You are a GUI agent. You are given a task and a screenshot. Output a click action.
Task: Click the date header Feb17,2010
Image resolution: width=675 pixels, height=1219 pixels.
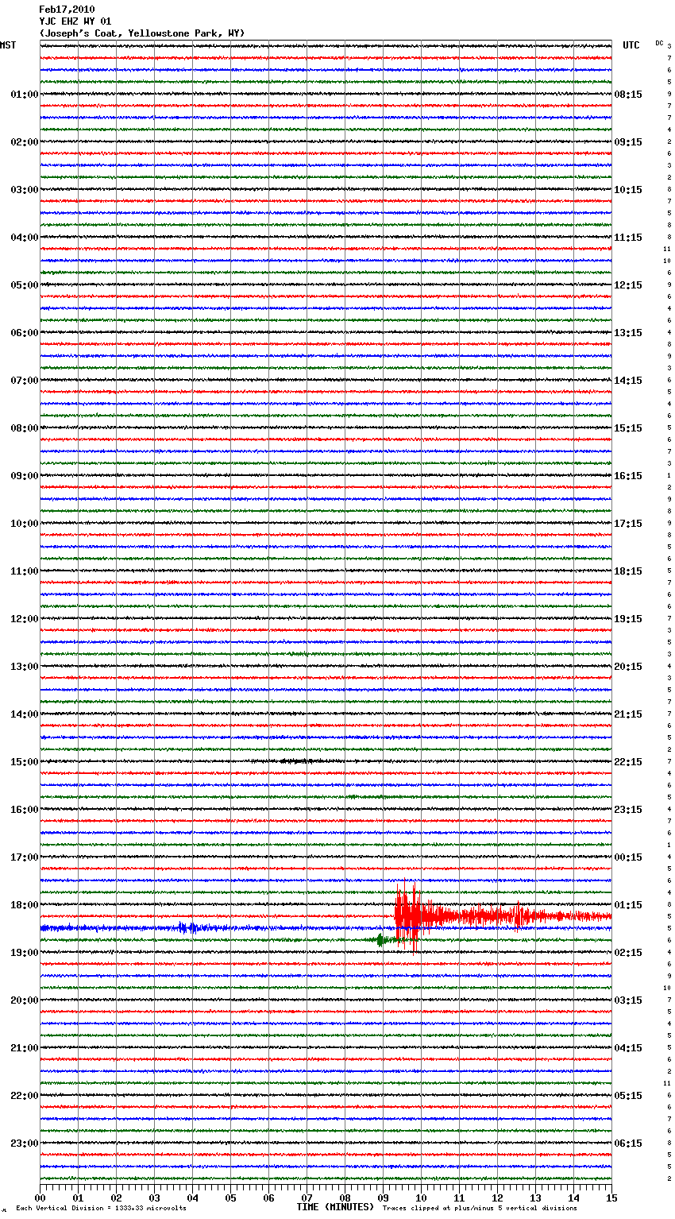tap(67, 10)
